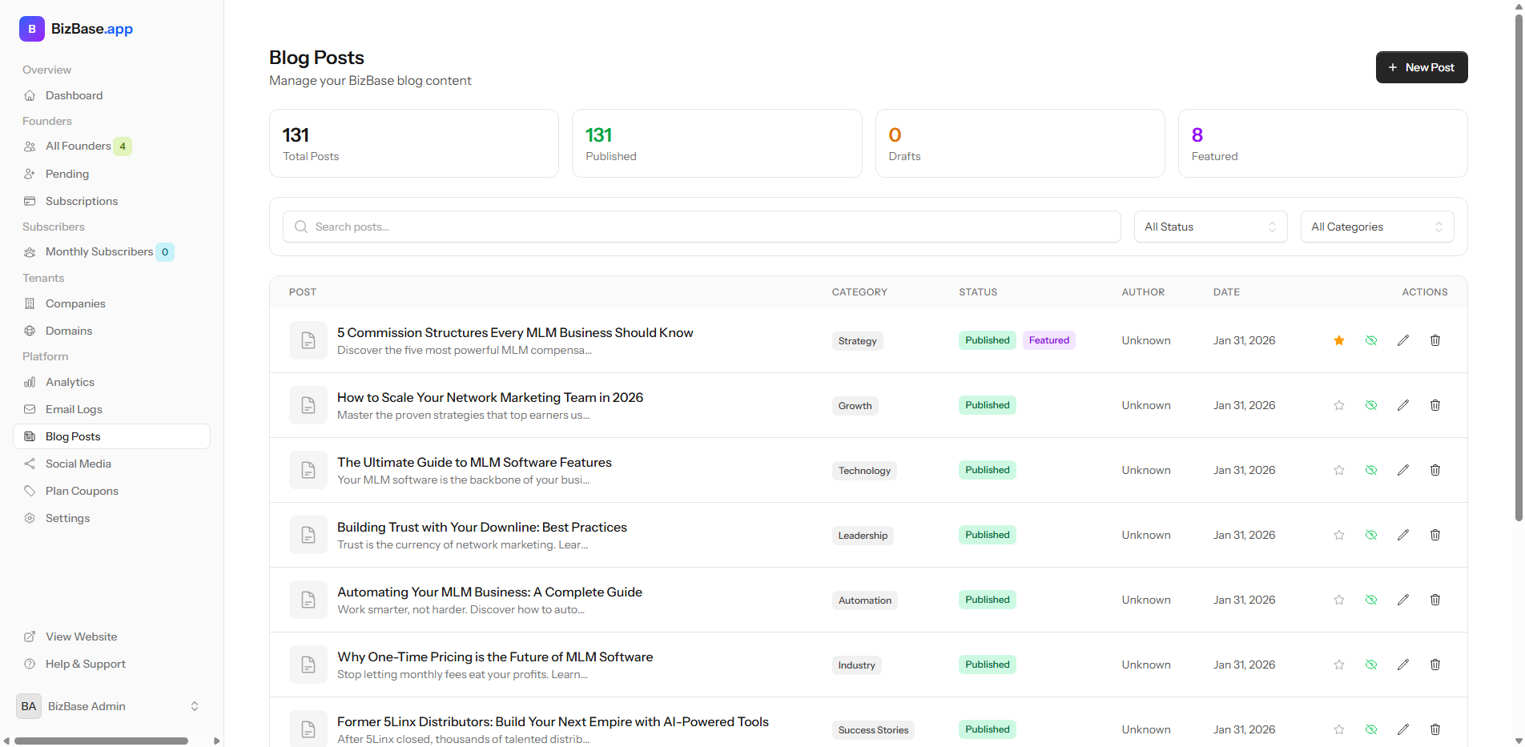Switch to the Blog Posts section
Screen dimensions: 1525x747
72,436
